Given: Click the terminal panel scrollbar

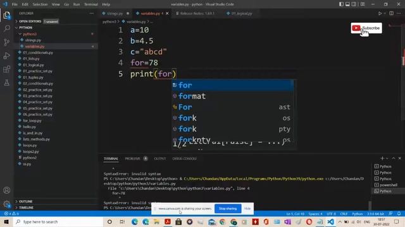Looking at the screenshot, I should coord(370,206).
